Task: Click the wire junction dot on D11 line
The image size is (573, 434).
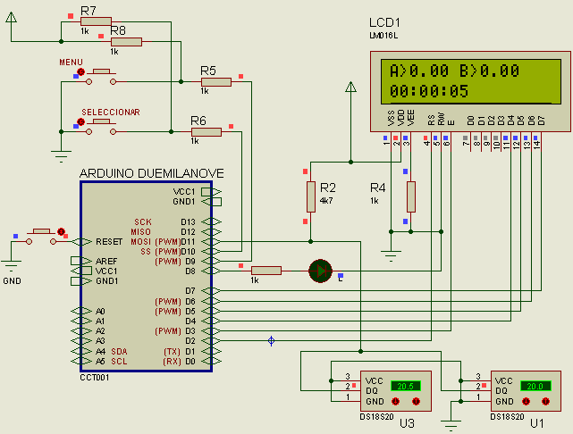Action: click(x=310, y=242)
